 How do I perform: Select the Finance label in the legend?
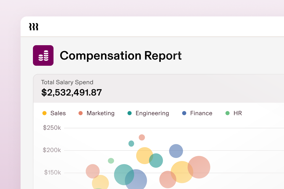pos(201,113)
